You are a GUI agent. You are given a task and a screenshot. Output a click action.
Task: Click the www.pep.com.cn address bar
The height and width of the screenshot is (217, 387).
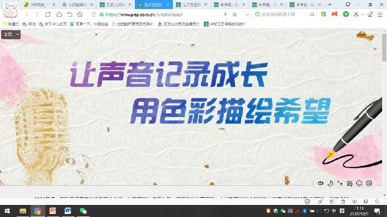pyautogui.click(x=158, y=14)
